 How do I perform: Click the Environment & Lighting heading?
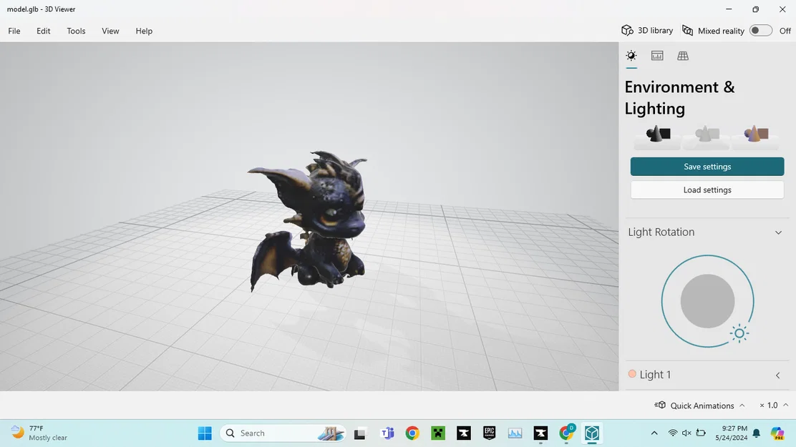[x=679, y=97]
